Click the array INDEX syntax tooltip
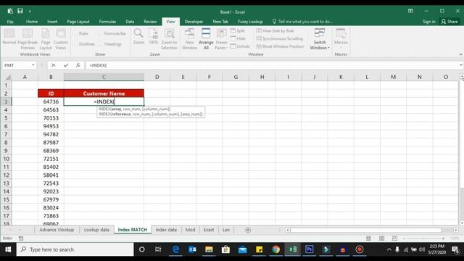The width and height of the screenshot is (464, 261). 135,109
